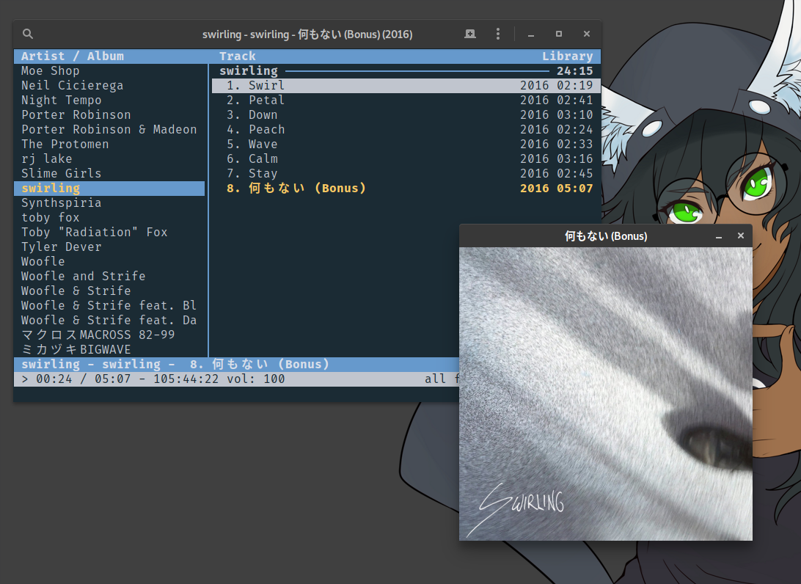This screenshot has width=801, height=584.
Task: Open the terminal three-dot menu
Action: (x=498, y=34)
